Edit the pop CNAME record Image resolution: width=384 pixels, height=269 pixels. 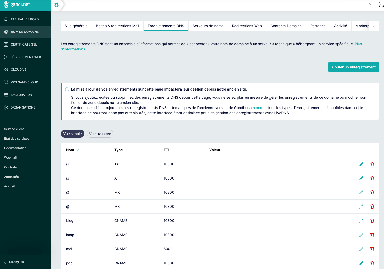pos(361,263)
